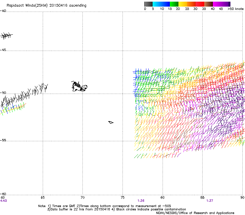The width and height of the screenshot is (245, 215).
Task: Click the 65 longitude axis label
Action: (x=43, y=197)
